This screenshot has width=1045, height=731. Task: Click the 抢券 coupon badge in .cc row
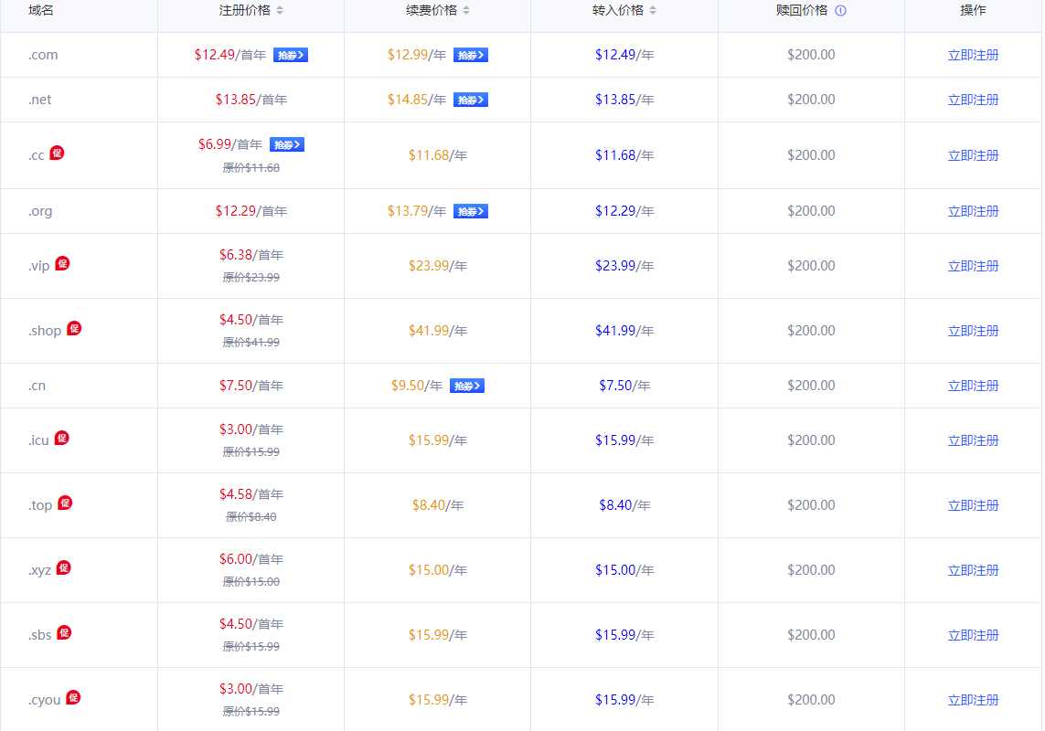tap(286, 144)
